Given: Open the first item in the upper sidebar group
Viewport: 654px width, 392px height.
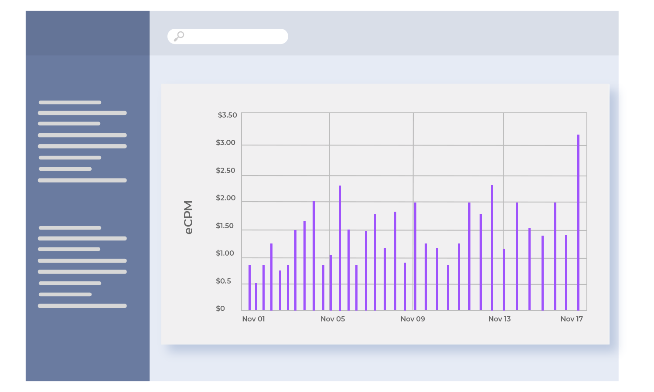Looking at the screenshot, I should (70, 102).
